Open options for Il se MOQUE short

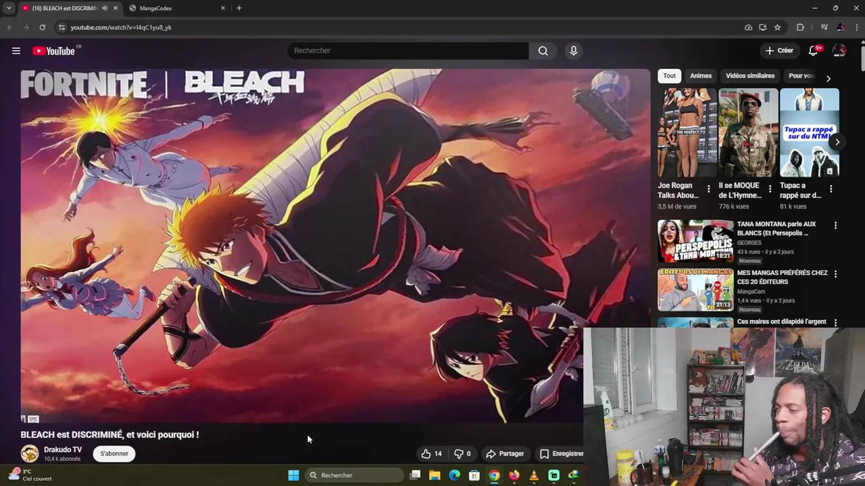click(x=770, y=189)
